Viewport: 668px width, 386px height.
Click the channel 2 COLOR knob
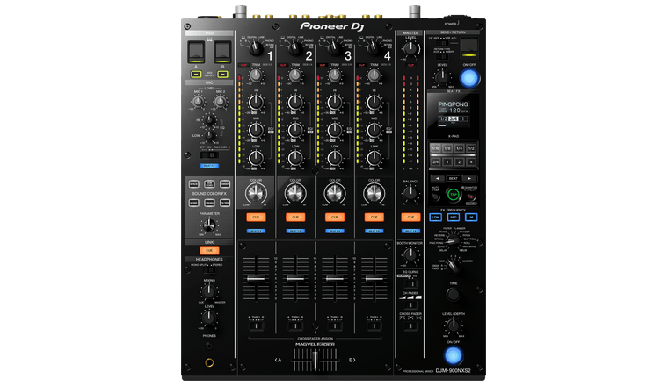[x=295, y=193]
